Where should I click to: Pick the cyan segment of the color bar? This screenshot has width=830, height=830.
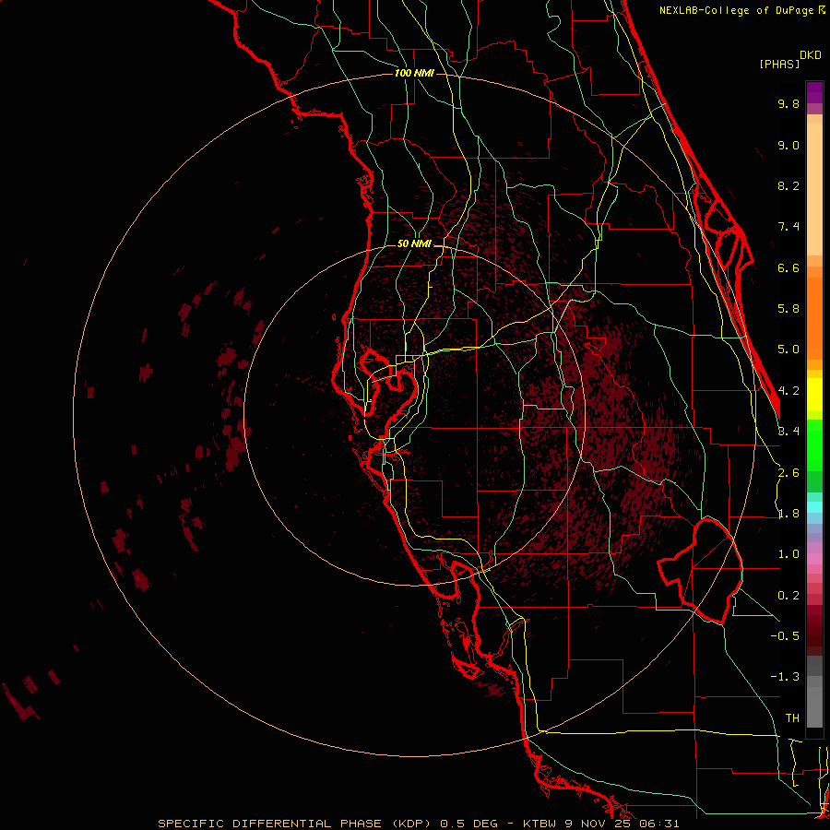814,506
